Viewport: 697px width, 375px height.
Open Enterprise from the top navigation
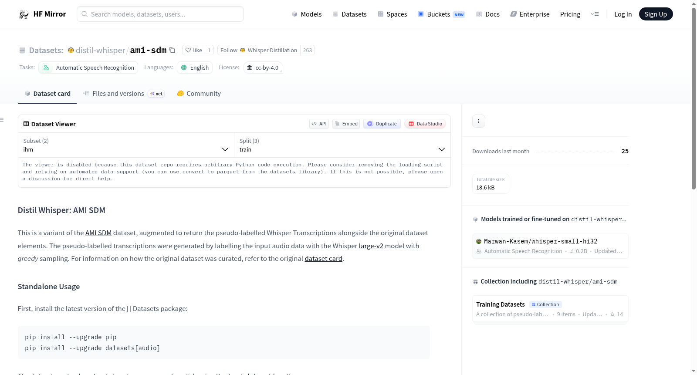(530, 14)
